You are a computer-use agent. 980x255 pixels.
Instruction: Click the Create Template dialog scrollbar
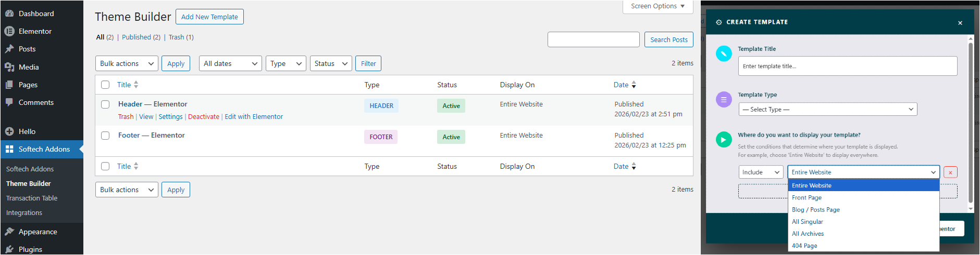[x=971, y=124]
